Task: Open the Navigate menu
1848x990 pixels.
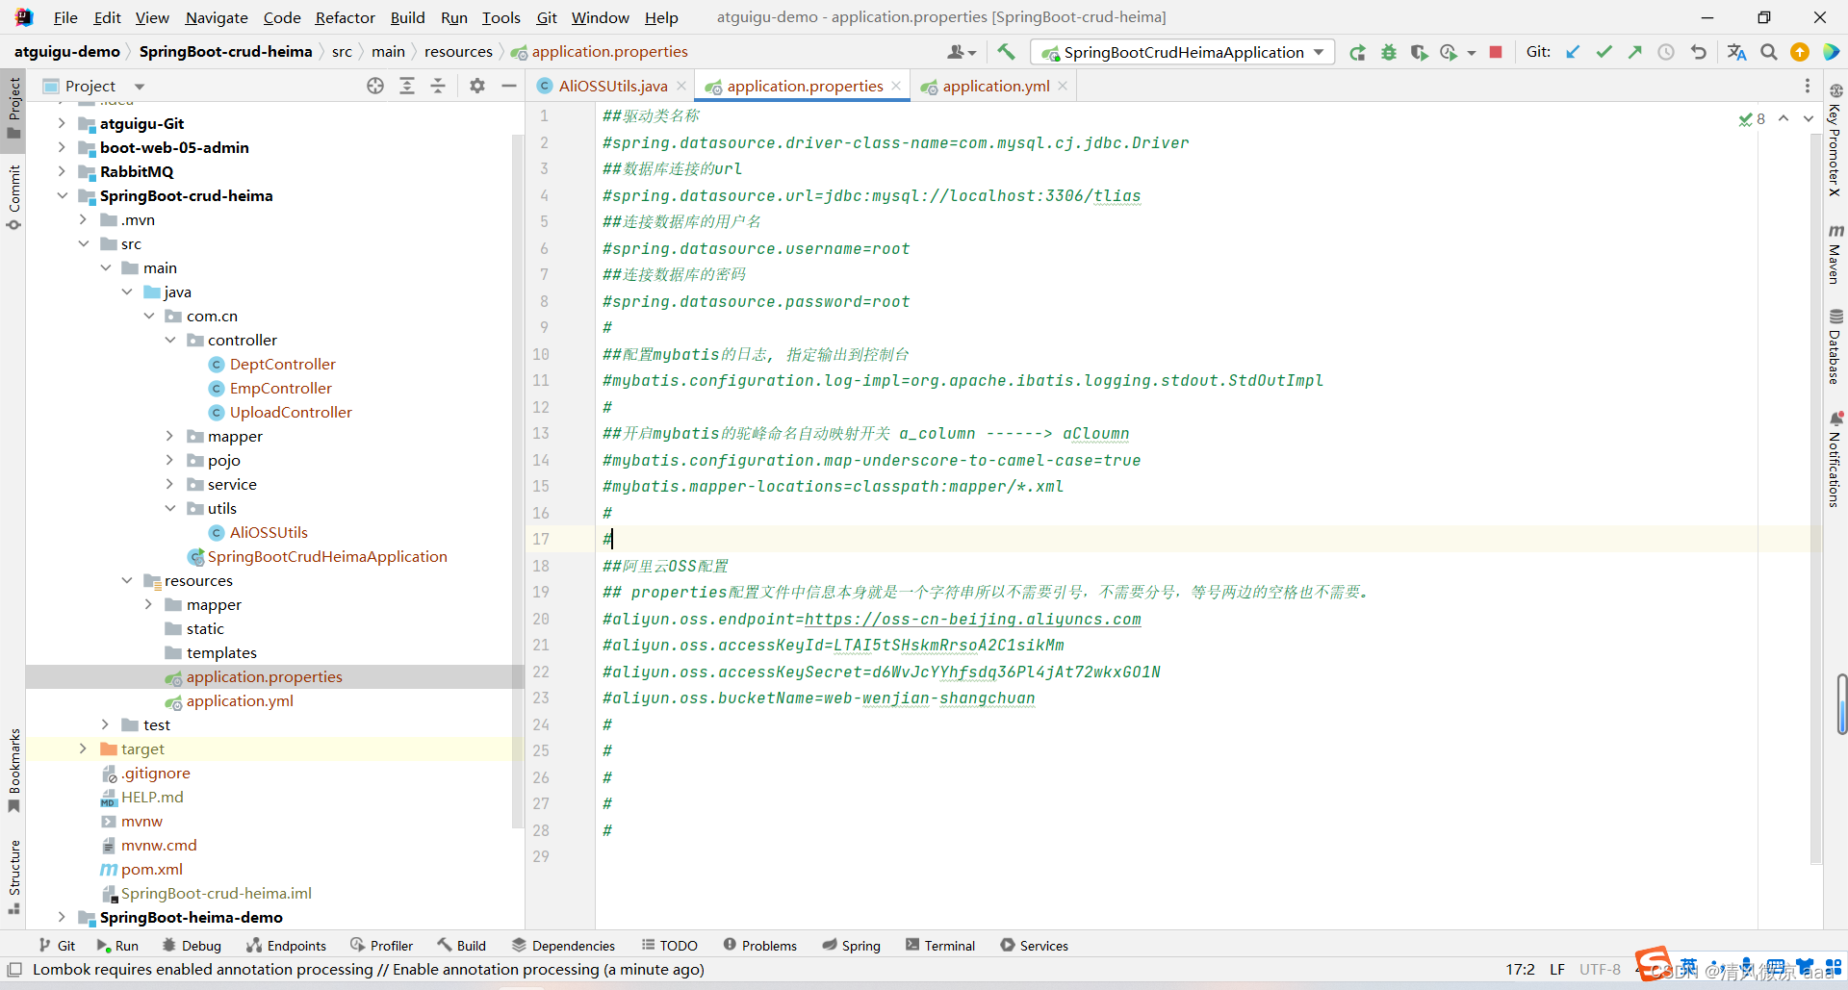Action: pos(217,17)
